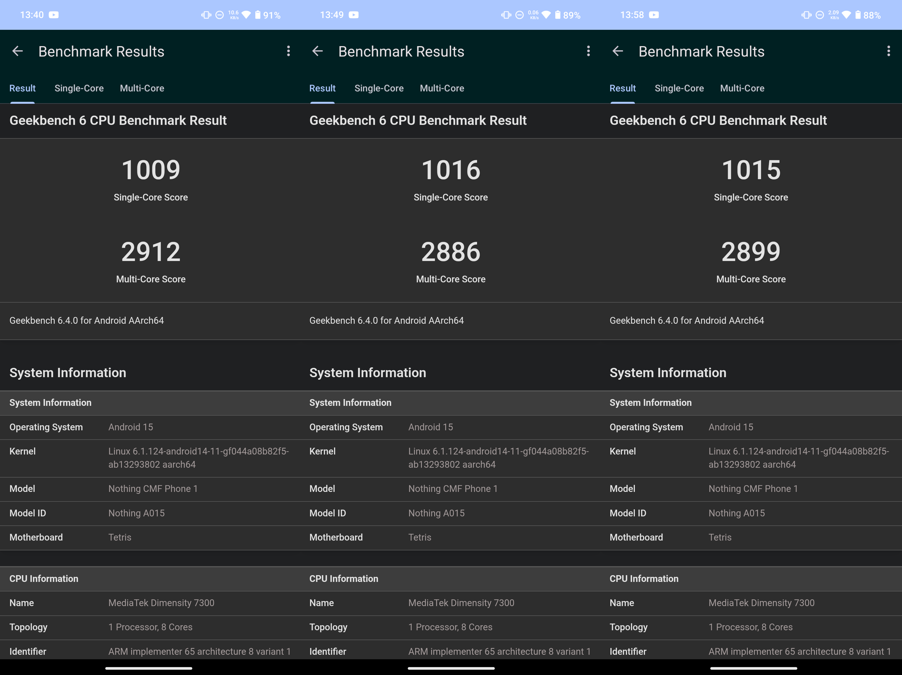The width and height of the screenshot is (902, 675).
Task: Go back in the 13:58 benchmark screen
Action: 617,51
